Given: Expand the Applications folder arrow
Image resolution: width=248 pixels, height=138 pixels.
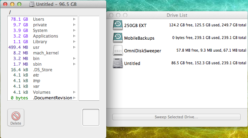Looking at the screenshot, I should pyautogui.click(x=74, y=36).
